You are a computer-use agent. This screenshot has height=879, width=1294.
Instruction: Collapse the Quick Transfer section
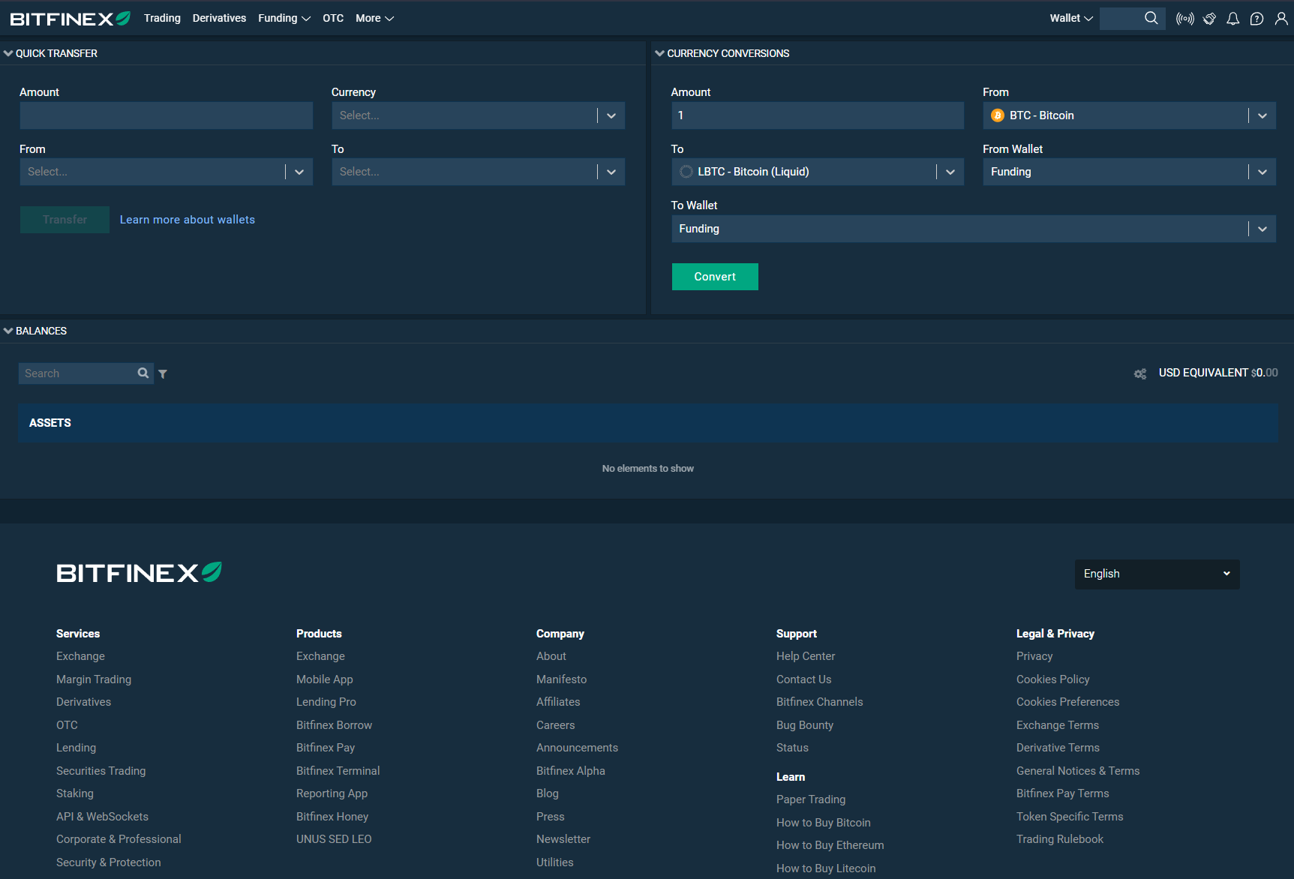(x=9, y=53)
